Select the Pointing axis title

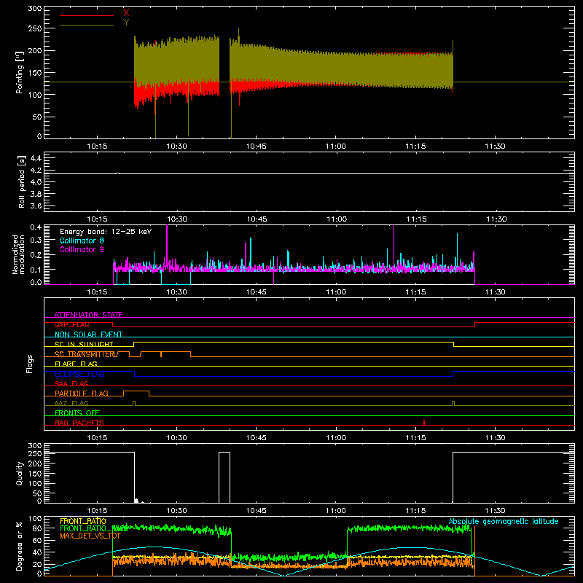coord(20,72)
